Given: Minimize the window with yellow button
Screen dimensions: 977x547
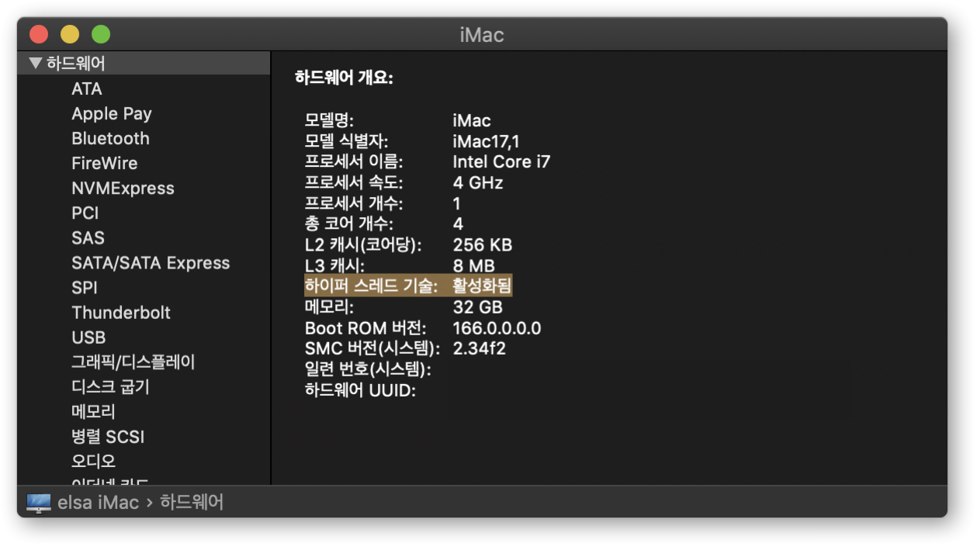Looking at the screenshot, I should pos(70,34).
